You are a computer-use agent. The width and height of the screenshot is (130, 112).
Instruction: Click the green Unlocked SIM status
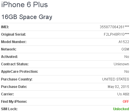121,109
